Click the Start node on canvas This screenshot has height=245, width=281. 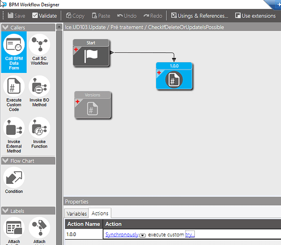91,53
